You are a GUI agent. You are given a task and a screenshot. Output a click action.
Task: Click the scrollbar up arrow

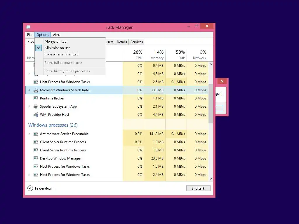211,64
